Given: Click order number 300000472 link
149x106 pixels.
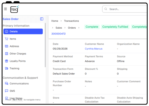Looking at the screenshot, I should (x=58, y=34).
